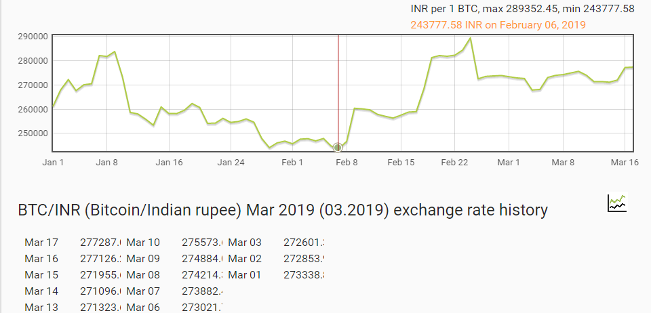Click the rate value 274214 for Mar 08
This screenshot has width=651, height=313.
tap(203, 275)
